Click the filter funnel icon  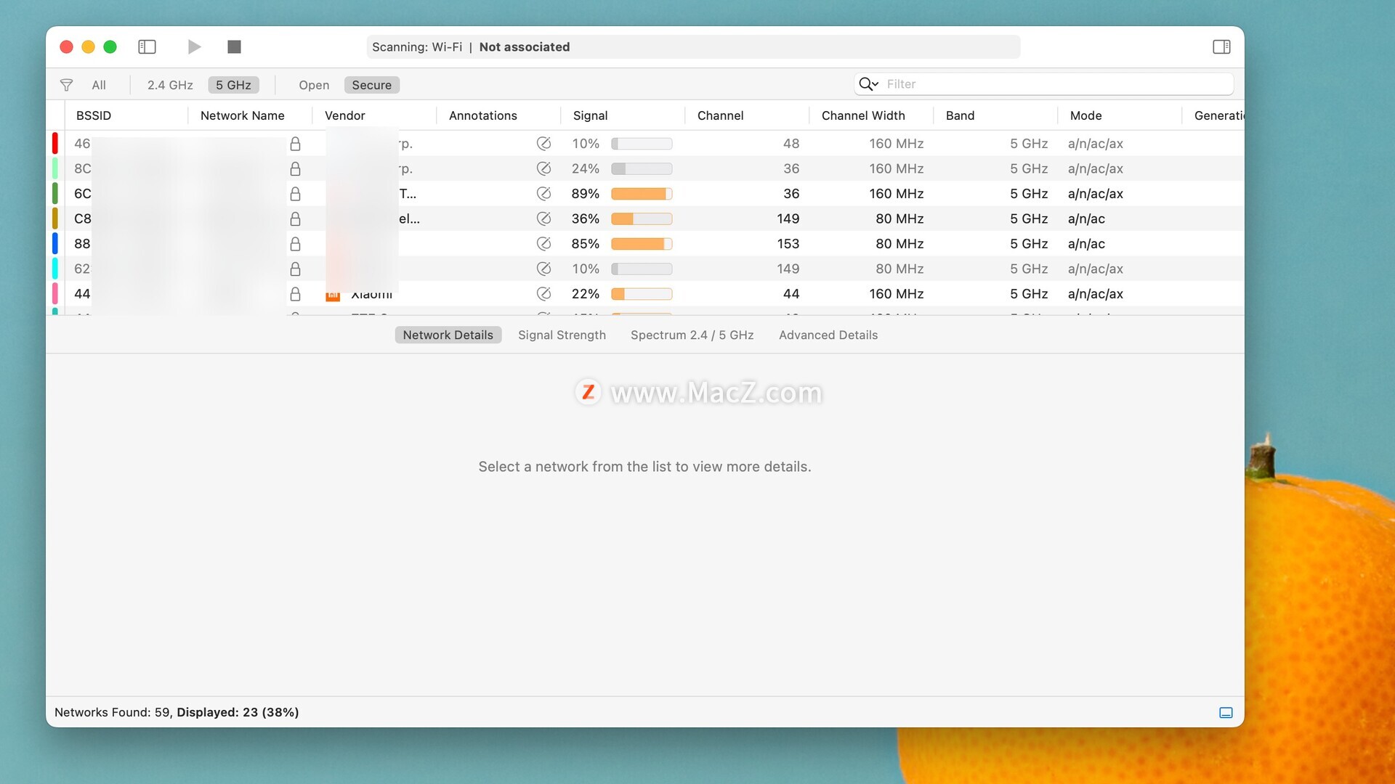click(66, 85)
